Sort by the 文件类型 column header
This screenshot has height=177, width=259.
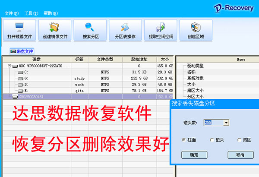[105, 59]
